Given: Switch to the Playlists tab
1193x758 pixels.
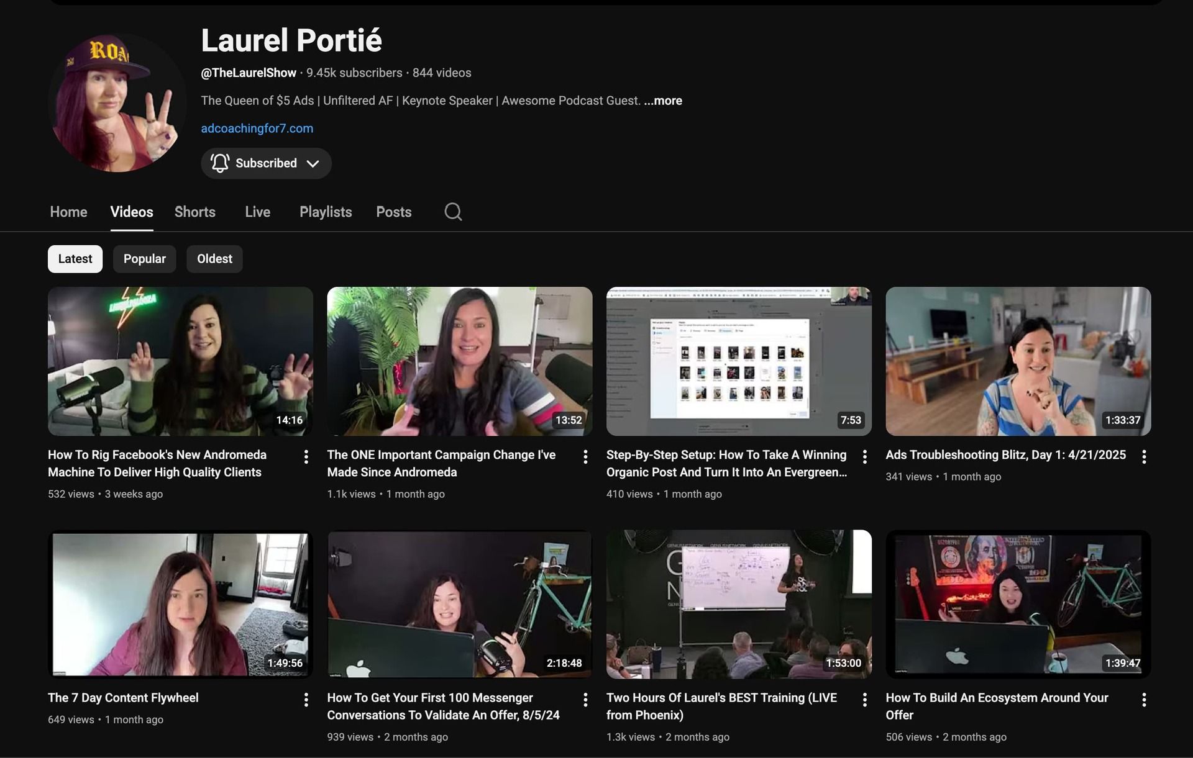Looking at the screenshot, I should click(326, 212).
